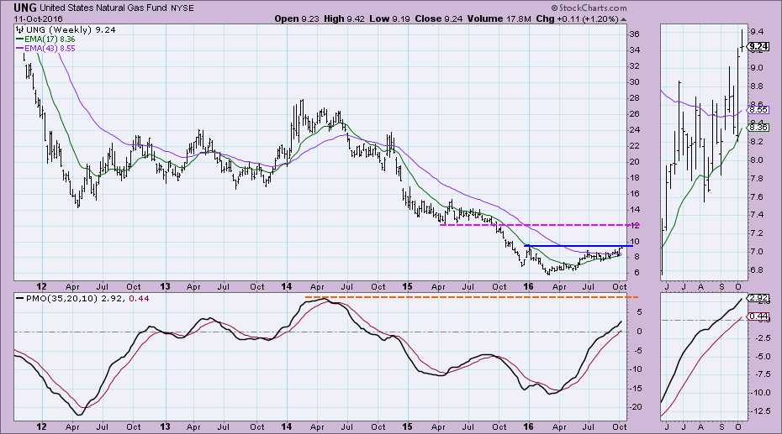Click the 8.55 EMA value tag
This screenshot has height=434, width=782.
[x=758, y=110]
